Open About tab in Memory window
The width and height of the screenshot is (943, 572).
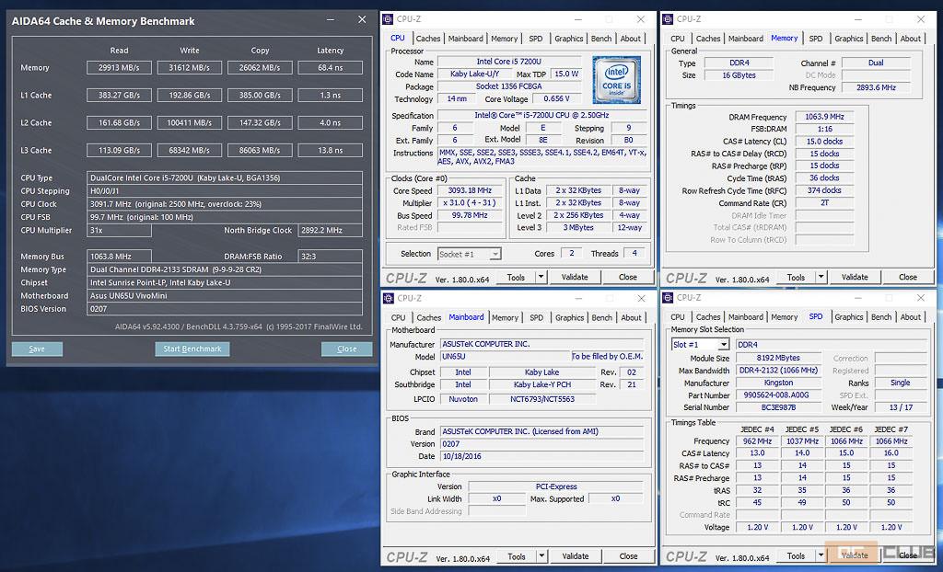[910, 39]
